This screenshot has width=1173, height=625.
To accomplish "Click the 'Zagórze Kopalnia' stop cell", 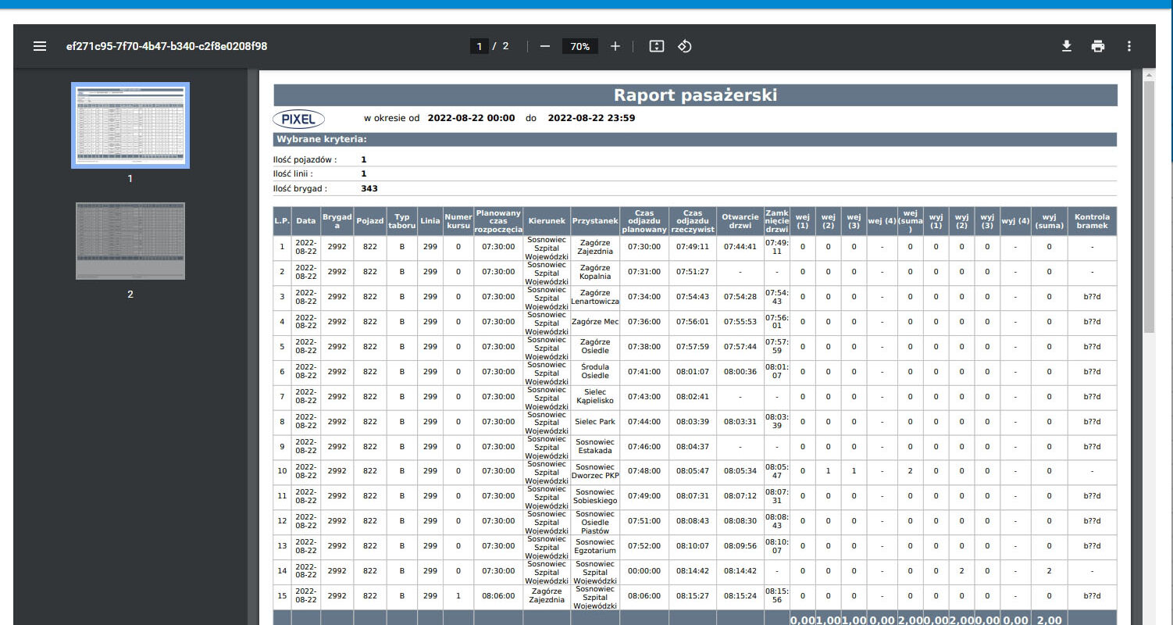I will (x=595, y=272).
